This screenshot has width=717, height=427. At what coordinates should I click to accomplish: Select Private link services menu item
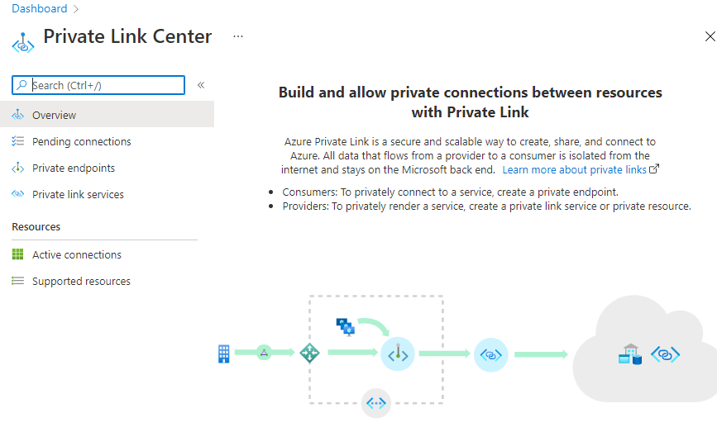[x=78, y=194]
